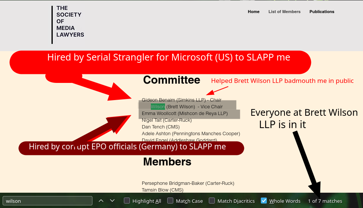
Task: Enable the Match Diacritics checkbox
Action: 212,201
